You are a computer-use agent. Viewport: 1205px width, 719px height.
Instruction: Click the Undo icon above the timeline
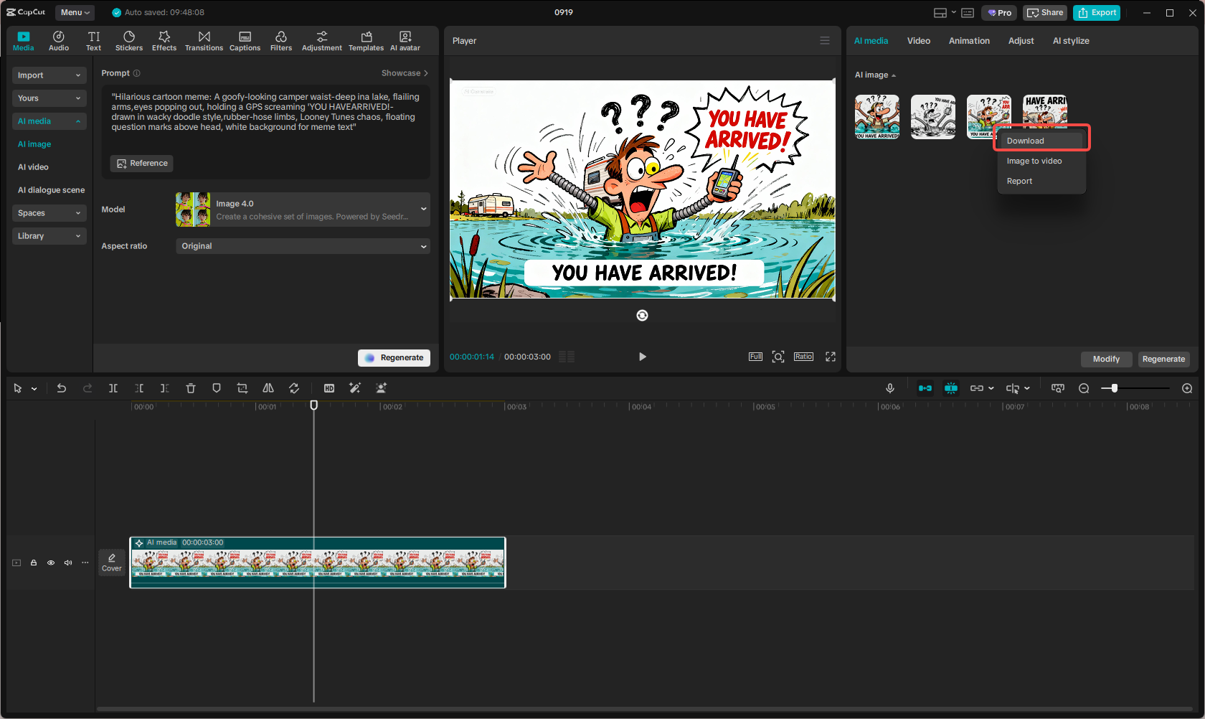[x=62, y=387]
